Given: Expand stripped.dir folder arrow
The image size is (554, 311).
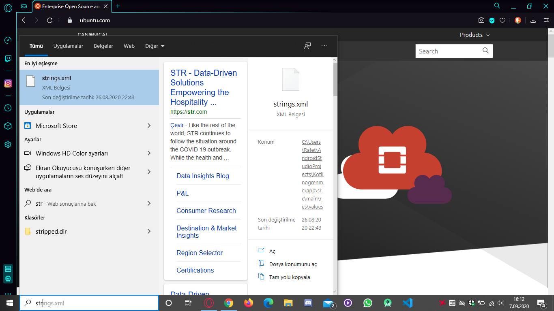Looking at the screenshot, I should 149,231.
